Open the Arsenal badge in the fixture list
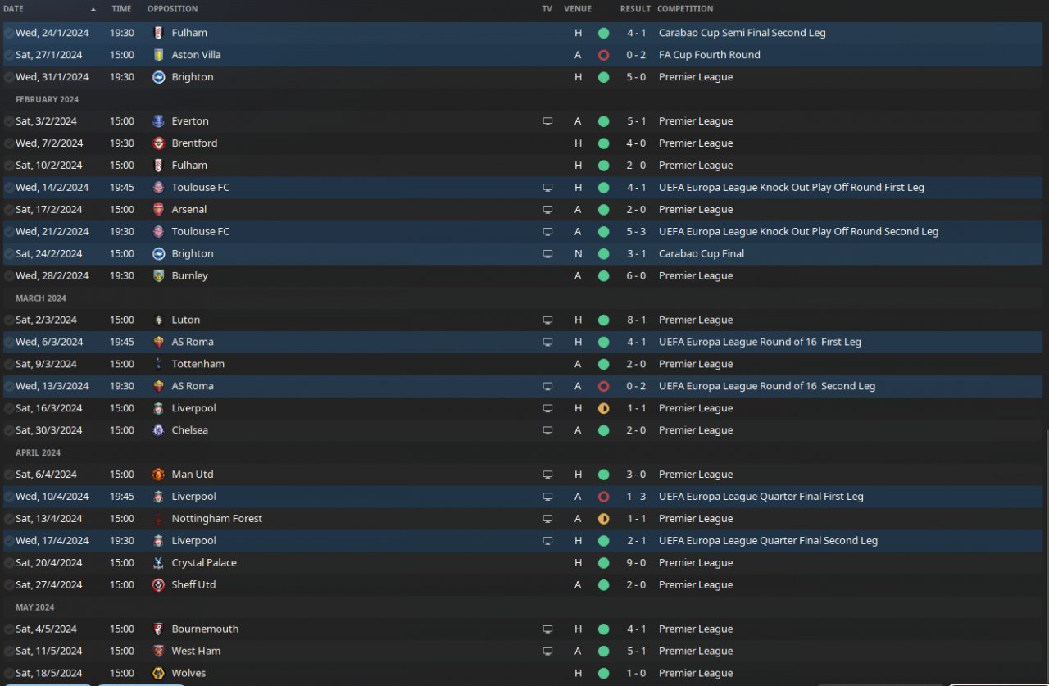Screen dimensions: 1049x686 pyautogui.click(x=158, y=210)
